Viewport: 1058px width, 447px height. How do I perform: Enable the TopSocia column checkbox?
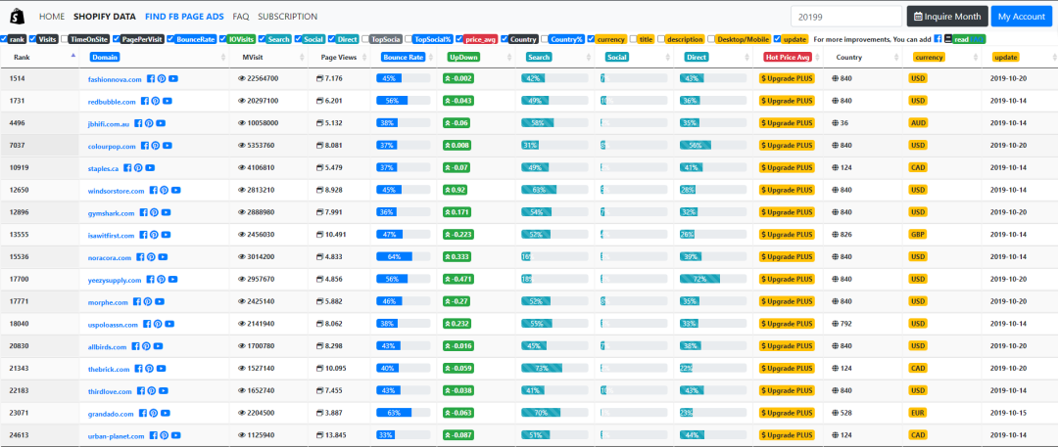click(365, 39)
